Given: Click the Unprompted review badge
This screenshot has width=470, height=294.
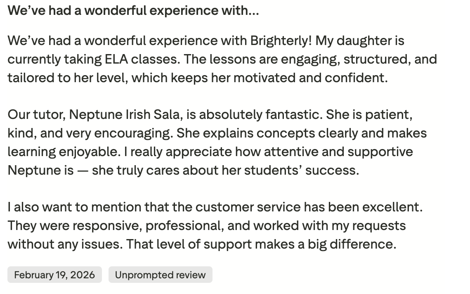Looking at the screenshot, I should coord(160,275).
